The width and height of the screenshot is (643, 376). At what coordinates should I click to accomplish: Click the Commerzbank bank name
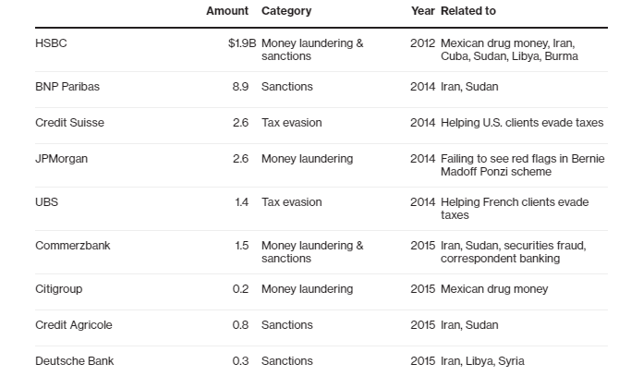point(73,246)
